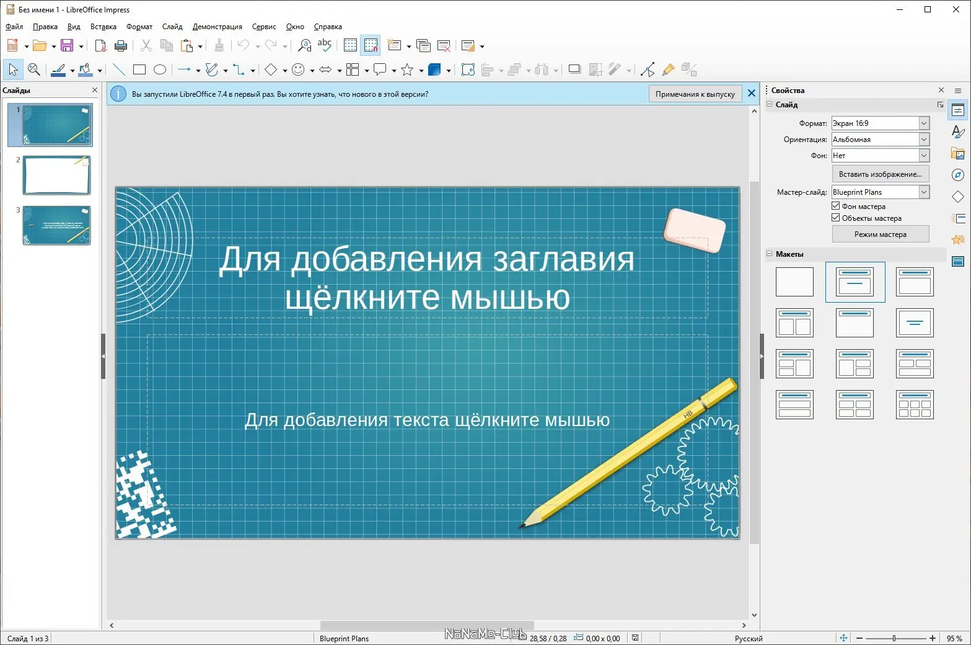
Task: Click the Symbol Shapes smiley icon
Action: 298,69
